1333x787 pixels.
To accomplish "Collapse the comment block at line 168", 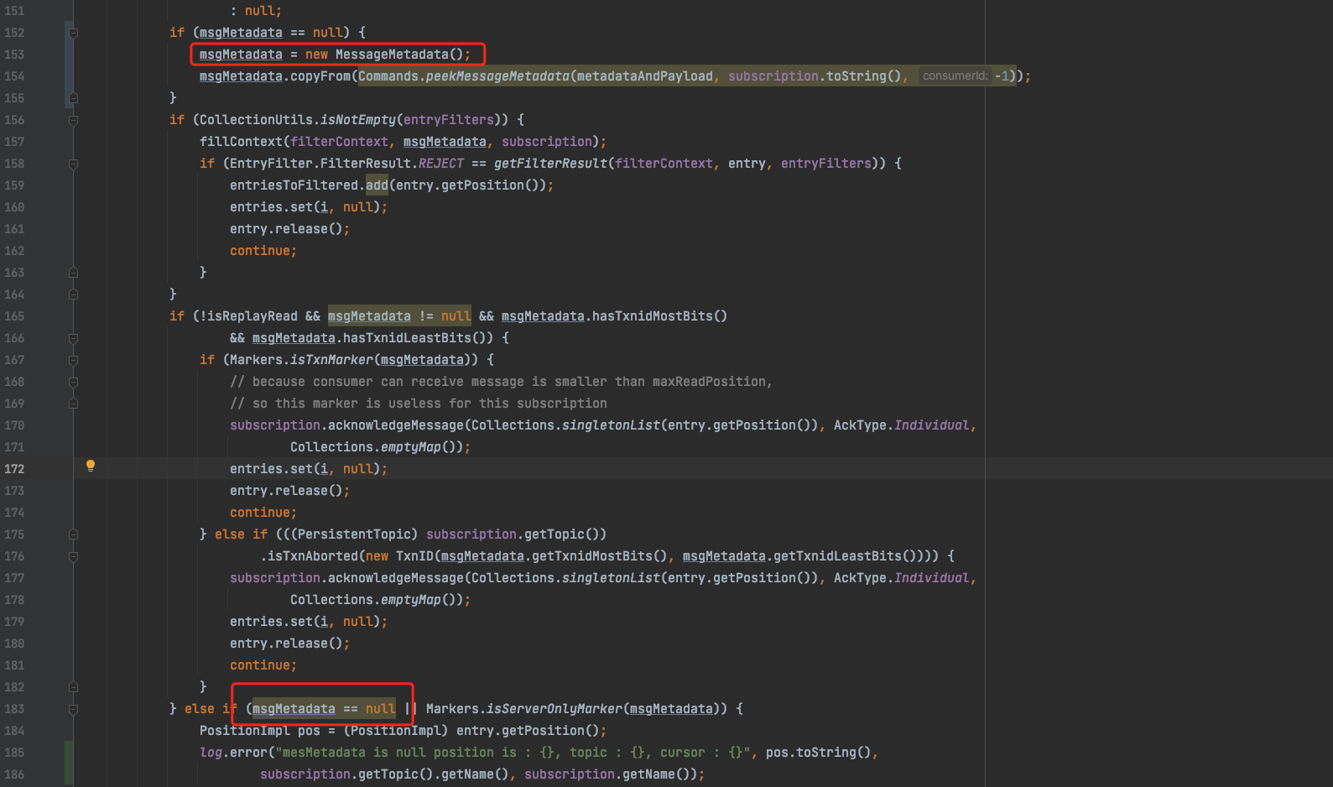I will 73,382.
